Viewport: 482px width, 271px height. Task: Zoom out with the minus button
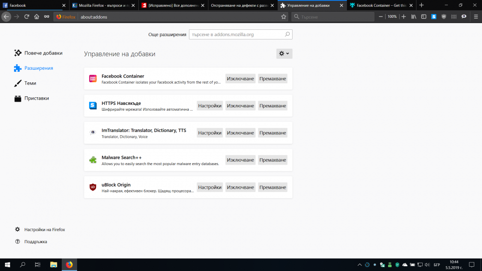click(x=381, y=17)
